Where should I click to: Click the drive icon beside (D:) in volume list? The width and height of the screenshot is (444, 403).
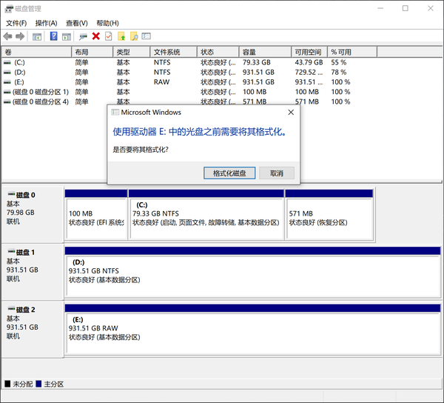click(x=7, y=73)
